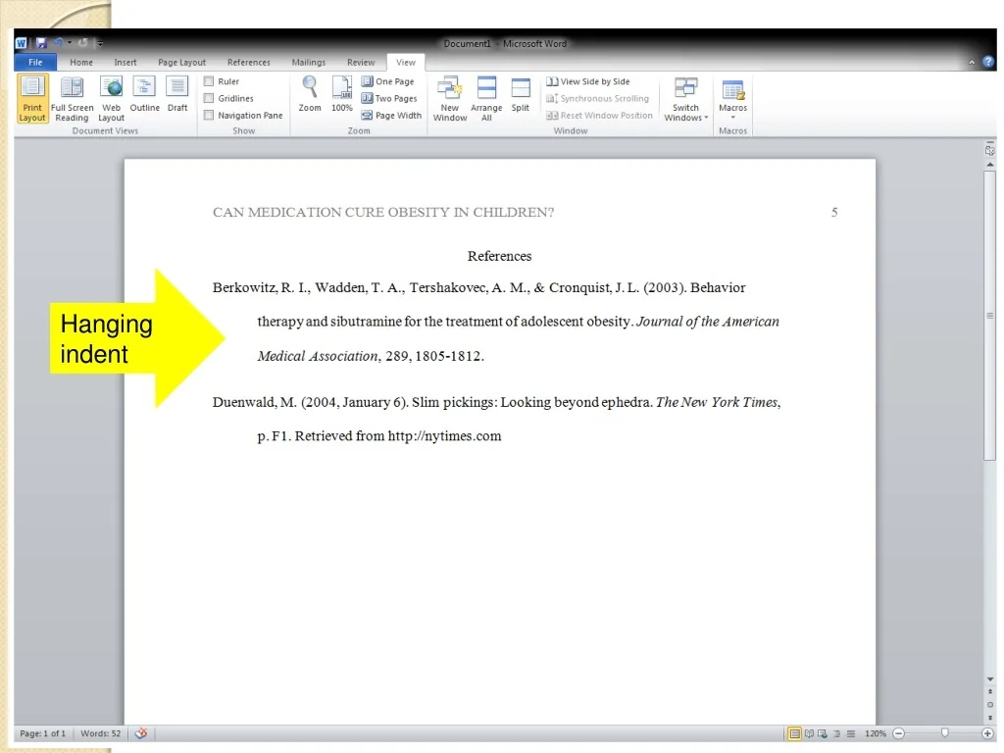The height and width of the screenshot is (753, 1004).
Task: Toggle the Gridlines checkbox
Action: click(209, 98)
